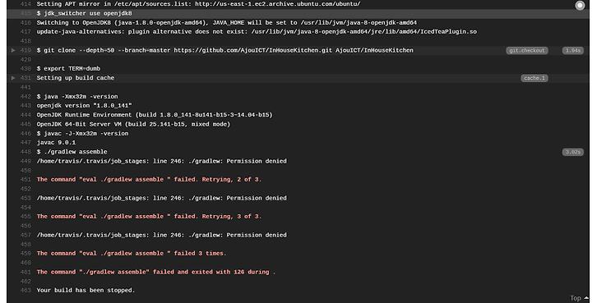592x303 pixels.
Task: Select line number 449
Action: point(25,161)
